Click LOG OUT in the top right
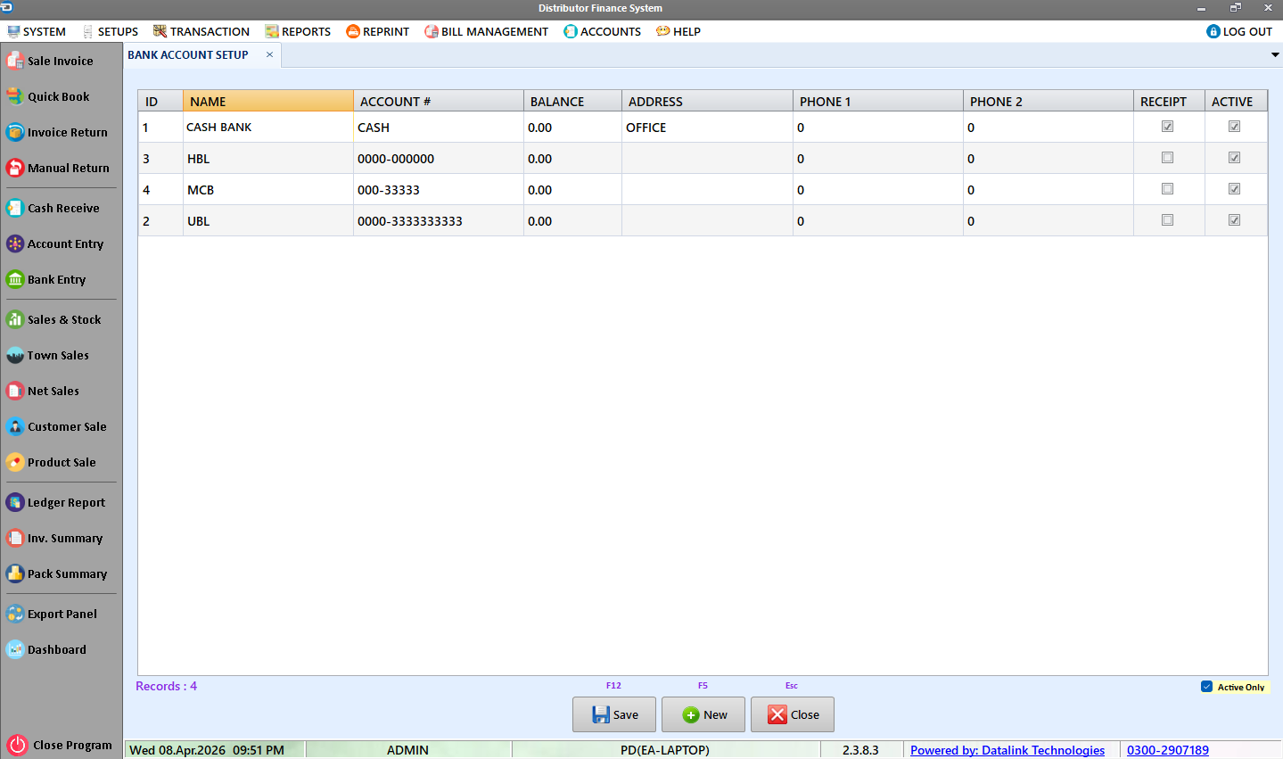Image resolution: width=1283 pixels, height=759 pixels. (x=1239, y=31)
